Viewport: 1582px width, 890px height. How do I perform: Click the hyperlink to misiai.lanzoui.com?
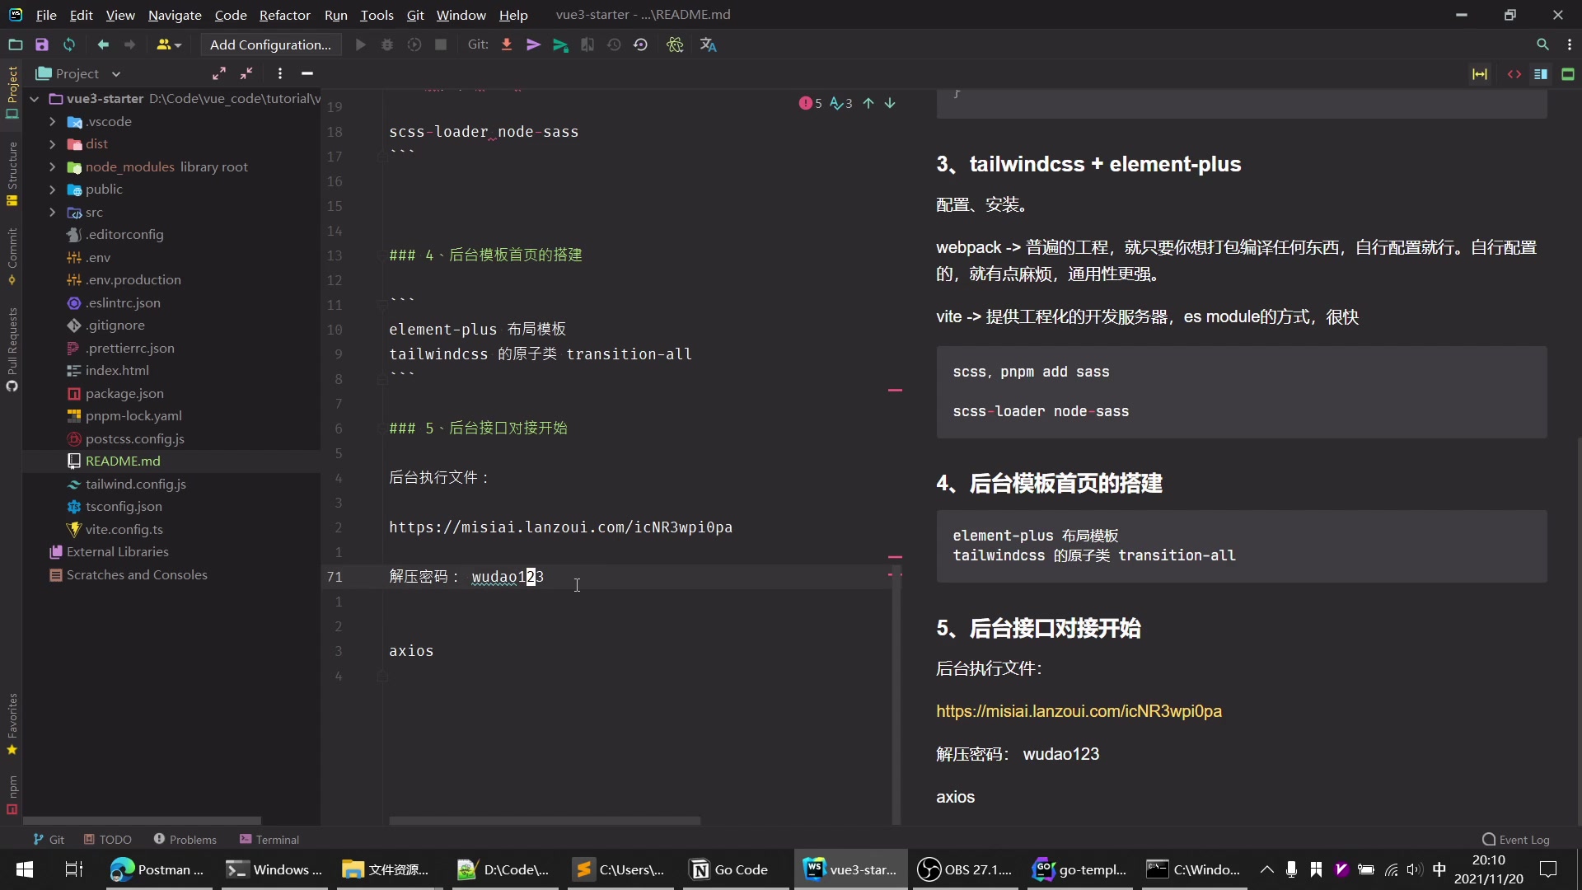pos(1079,710)
